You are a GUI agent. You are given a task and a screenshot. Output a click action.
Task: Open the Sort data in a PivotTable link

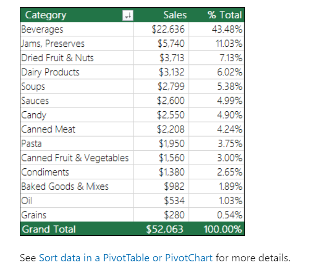click(x=126, y=258)
